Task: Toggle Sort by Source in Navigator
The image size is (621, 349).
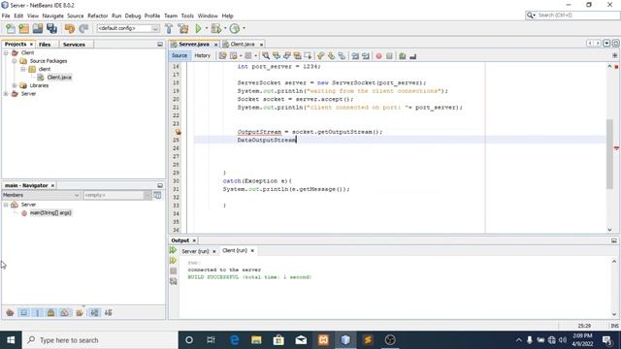Action: (x=108, y=312)
